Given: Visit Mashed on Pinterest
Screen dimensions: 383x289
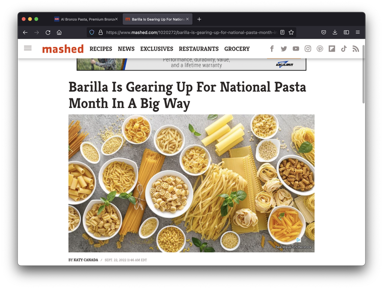Looking at the screenshot, I should point(320,49).
